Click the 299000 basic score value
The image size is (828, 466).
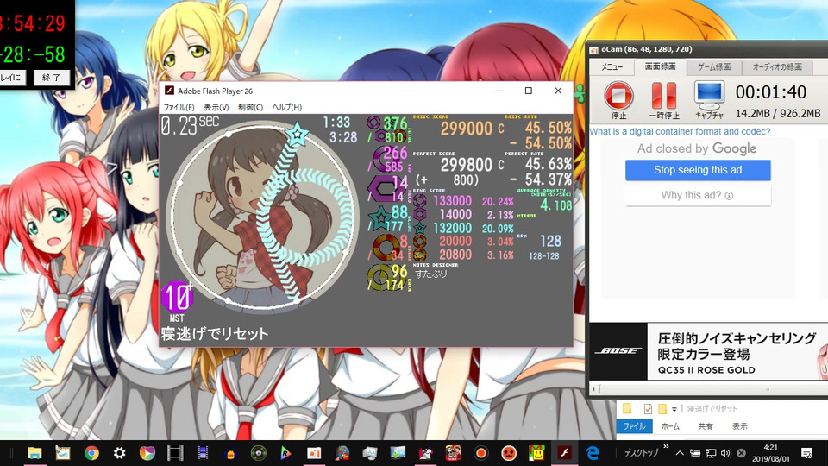[x=467, y=129]
